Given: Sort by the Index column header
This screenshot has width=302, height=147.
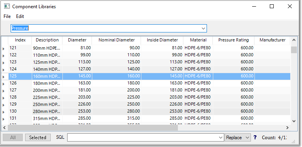Looking at the screenshot, I should [20, 40].
